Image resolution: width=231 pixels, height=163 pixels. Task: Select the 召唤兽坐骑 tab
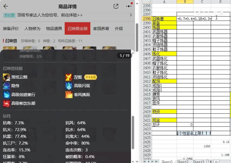point(77,28)
